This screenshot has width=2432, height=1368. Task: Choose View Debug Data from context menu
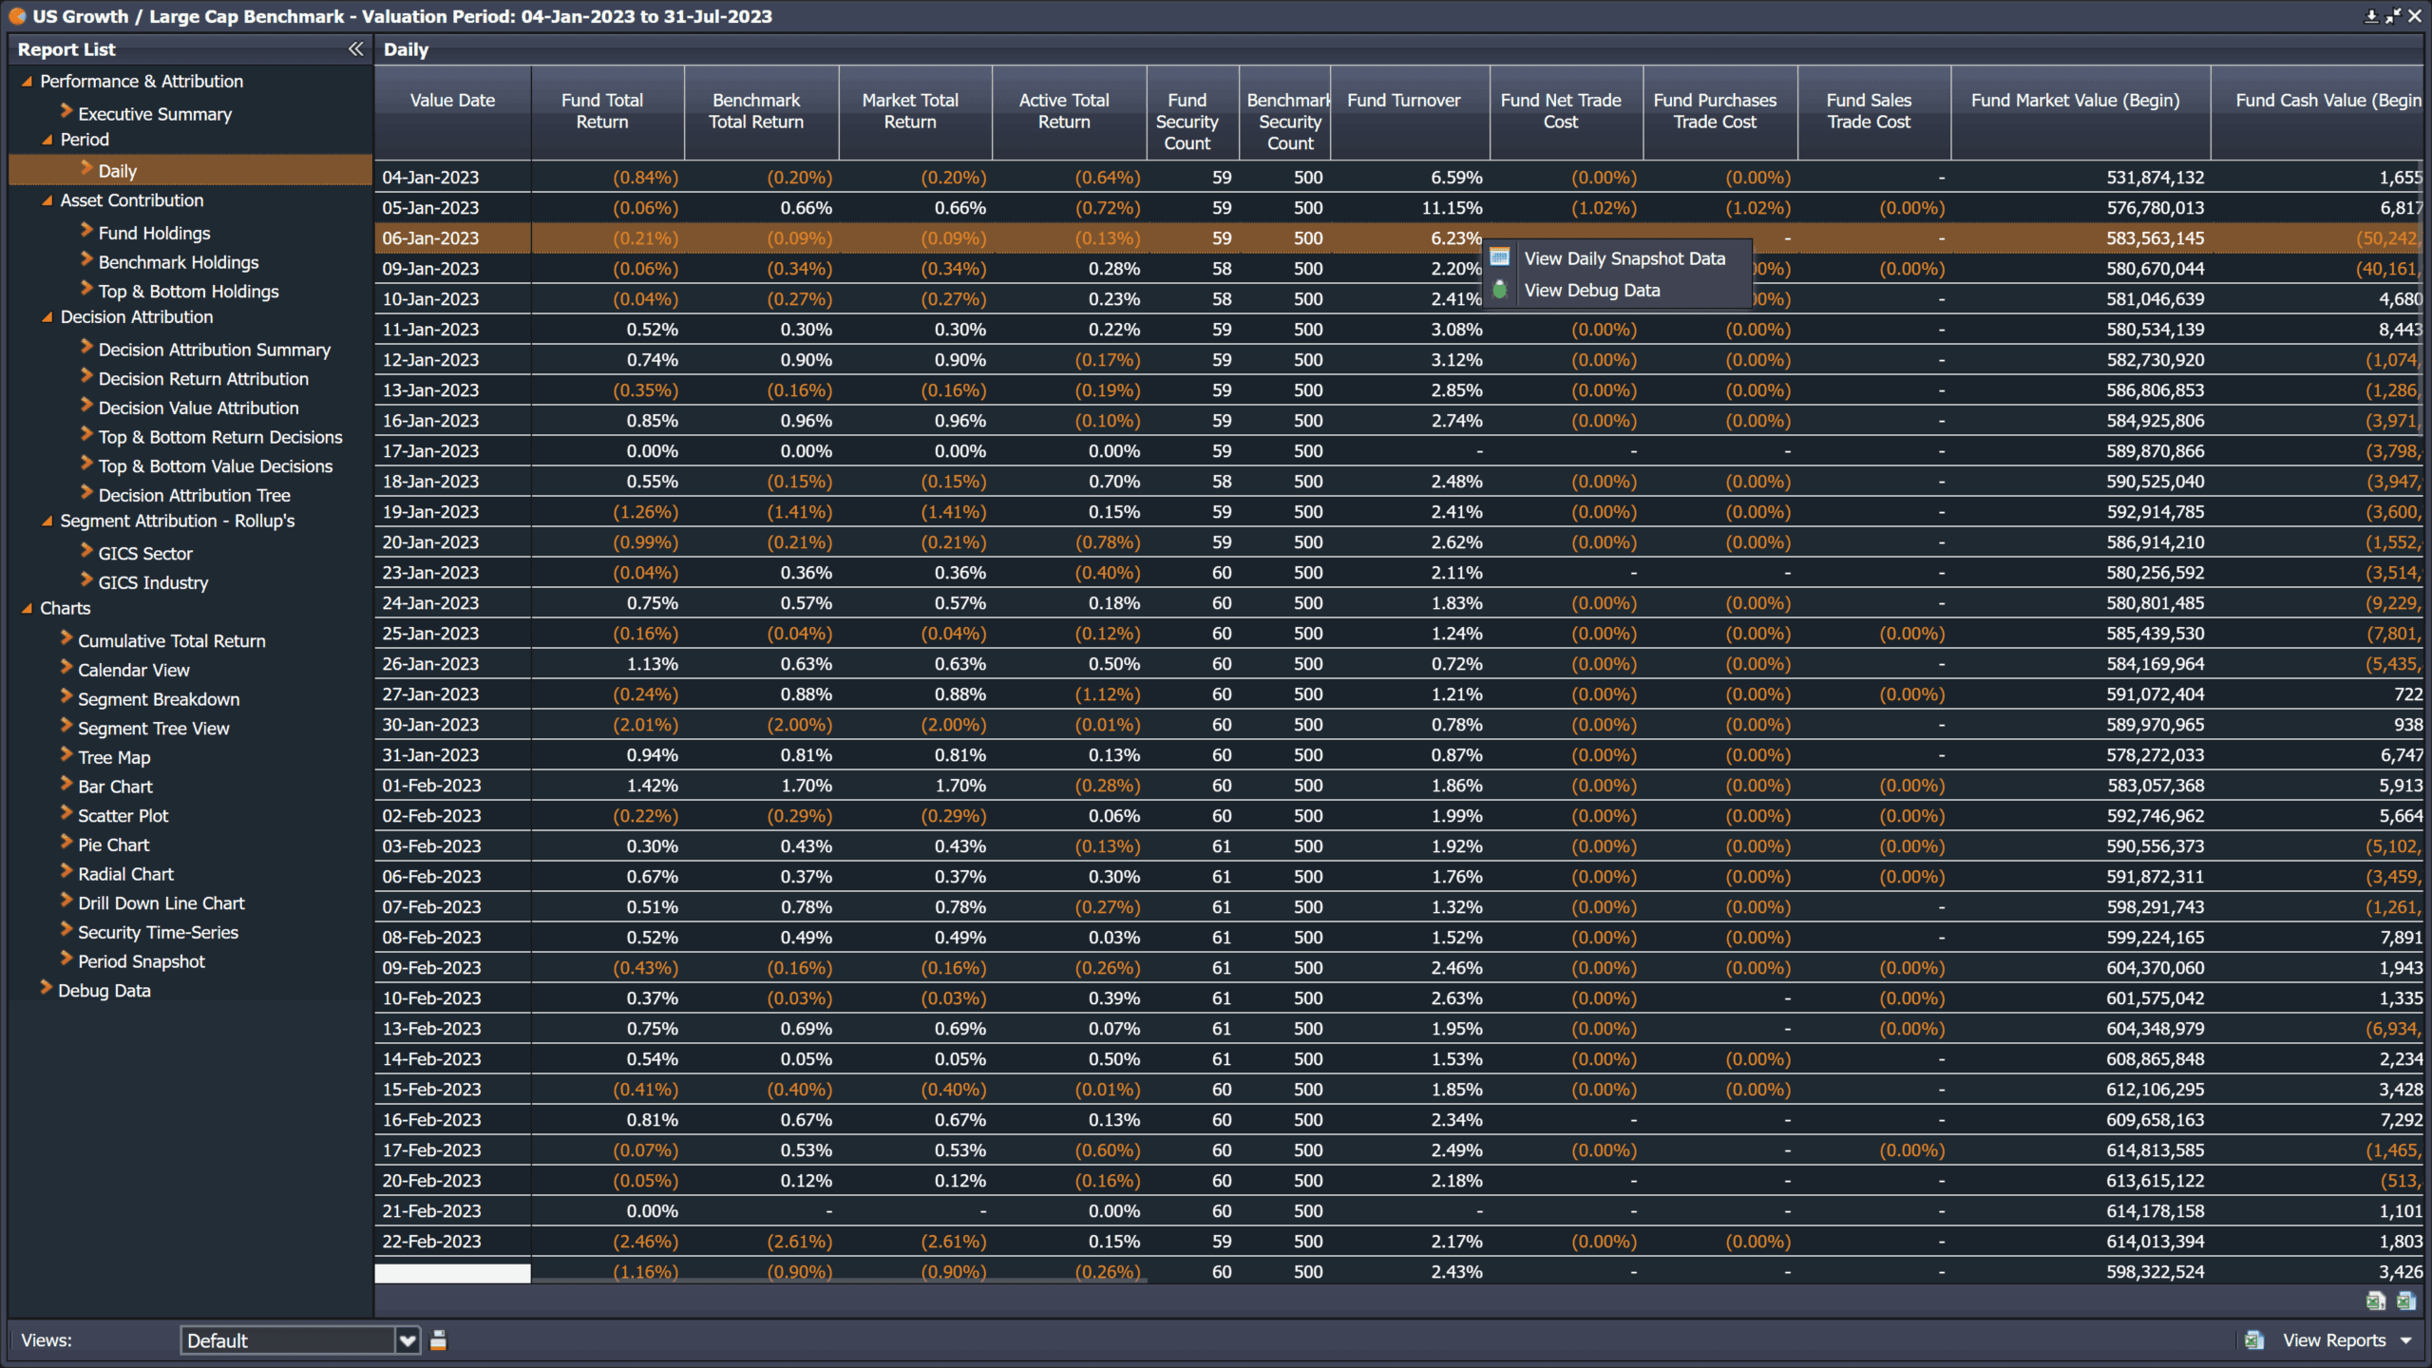pos(1592,291)
